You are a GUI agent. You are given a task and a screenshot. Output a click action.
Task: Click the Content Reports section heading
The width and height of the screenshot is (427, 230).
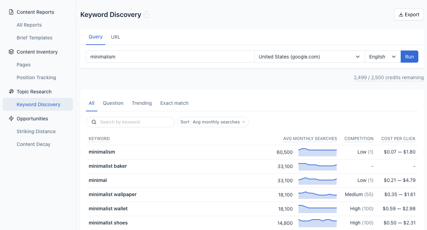pos(35,12)
